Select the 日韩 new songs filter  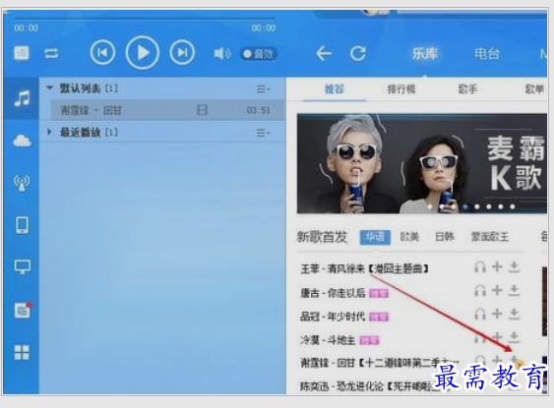(445, 237)
